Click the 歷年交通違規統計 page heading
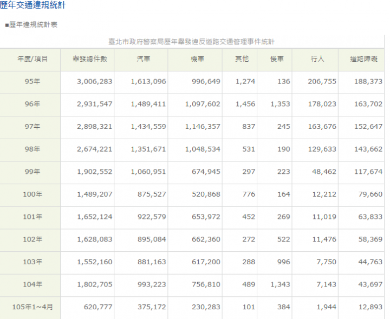This screenshot has width=390, height=319. [32, 5]
